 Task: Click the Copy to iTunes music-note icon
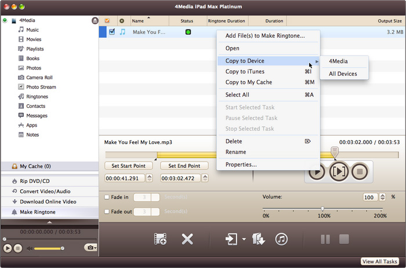[x=281, y=239]
